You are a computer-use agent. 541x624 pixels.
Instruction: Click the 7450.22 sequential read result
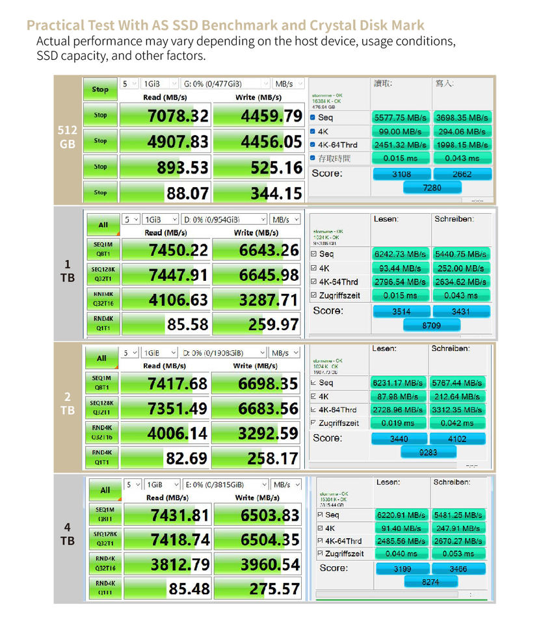(x=165, y=250)
